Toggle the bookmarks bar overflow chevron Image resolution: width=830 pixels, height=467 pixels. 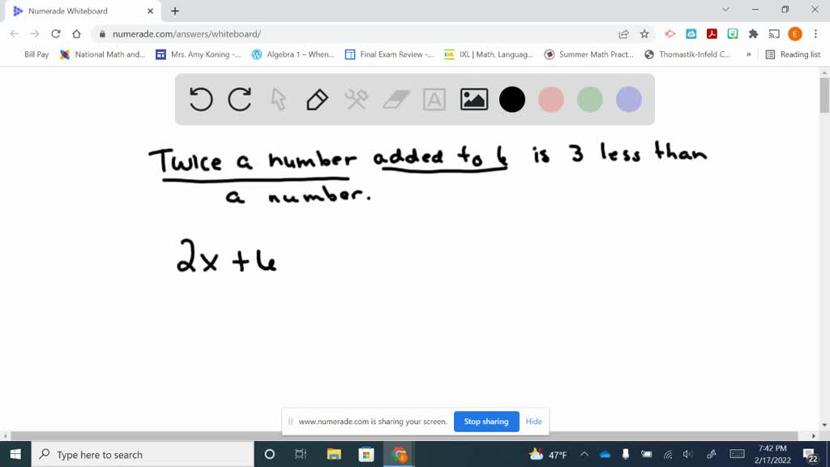tap(747, 54)
